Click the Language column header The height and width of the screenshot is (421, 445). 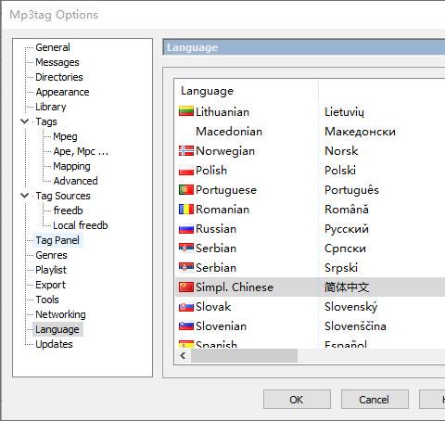click(247, 91)
